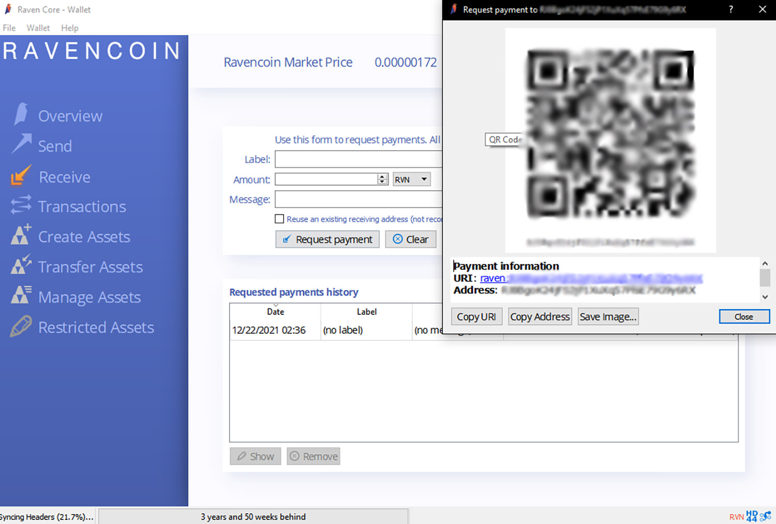This screenshot has width=776, height=524.
Task: Select the Transfer Assets icon
Action: click(21, 265)
